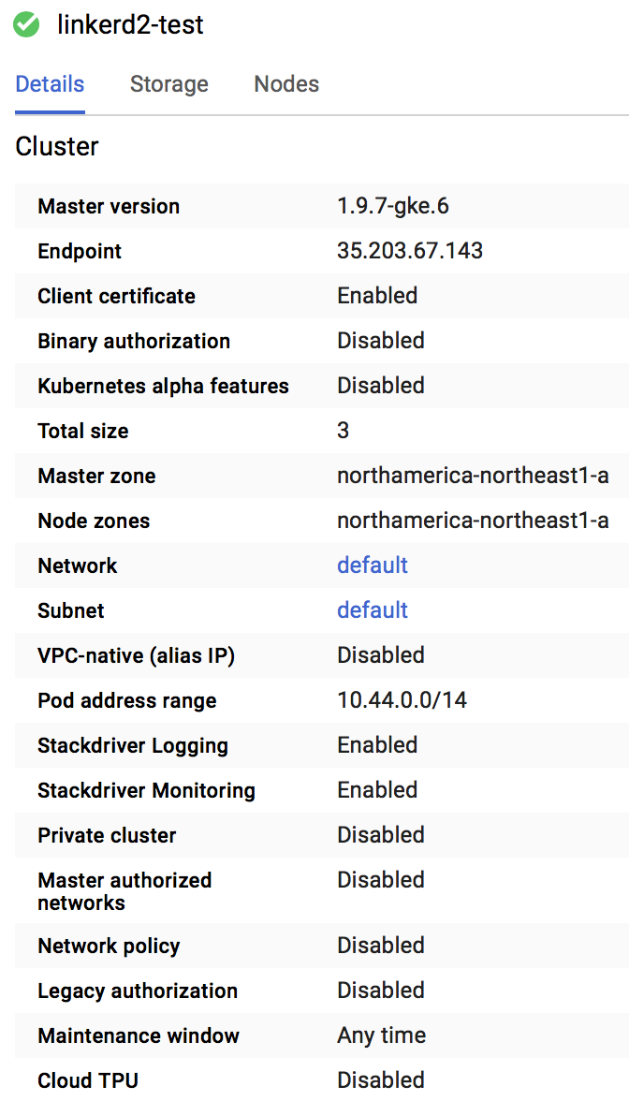This screenshot has width=629, height=1116.
Task: Click the Client certificate Enabled status
Action: tap(377, 295)
